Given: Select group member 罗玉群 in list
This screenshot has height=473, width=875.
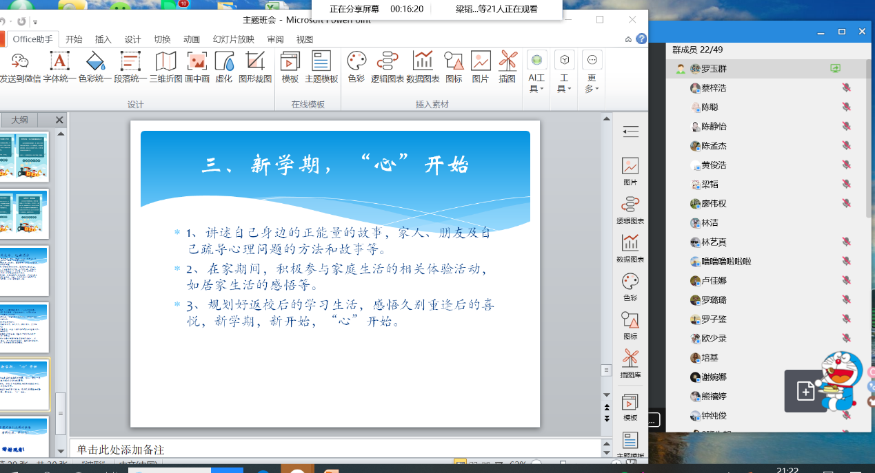Looking at the screenshot, I should click(x=713, y=69).
